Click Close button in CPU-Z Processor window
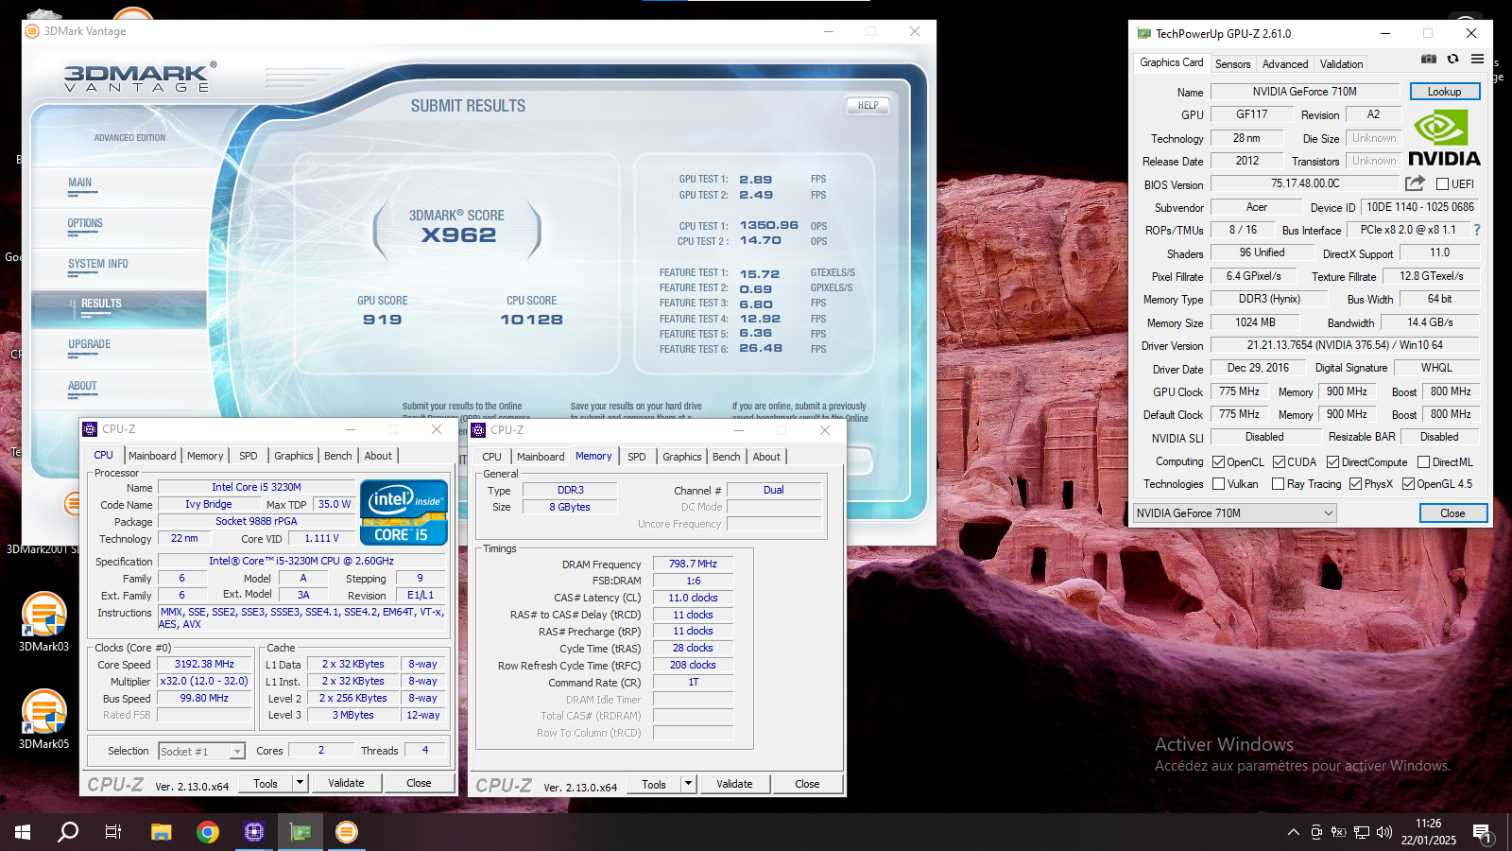 point(419,783)
